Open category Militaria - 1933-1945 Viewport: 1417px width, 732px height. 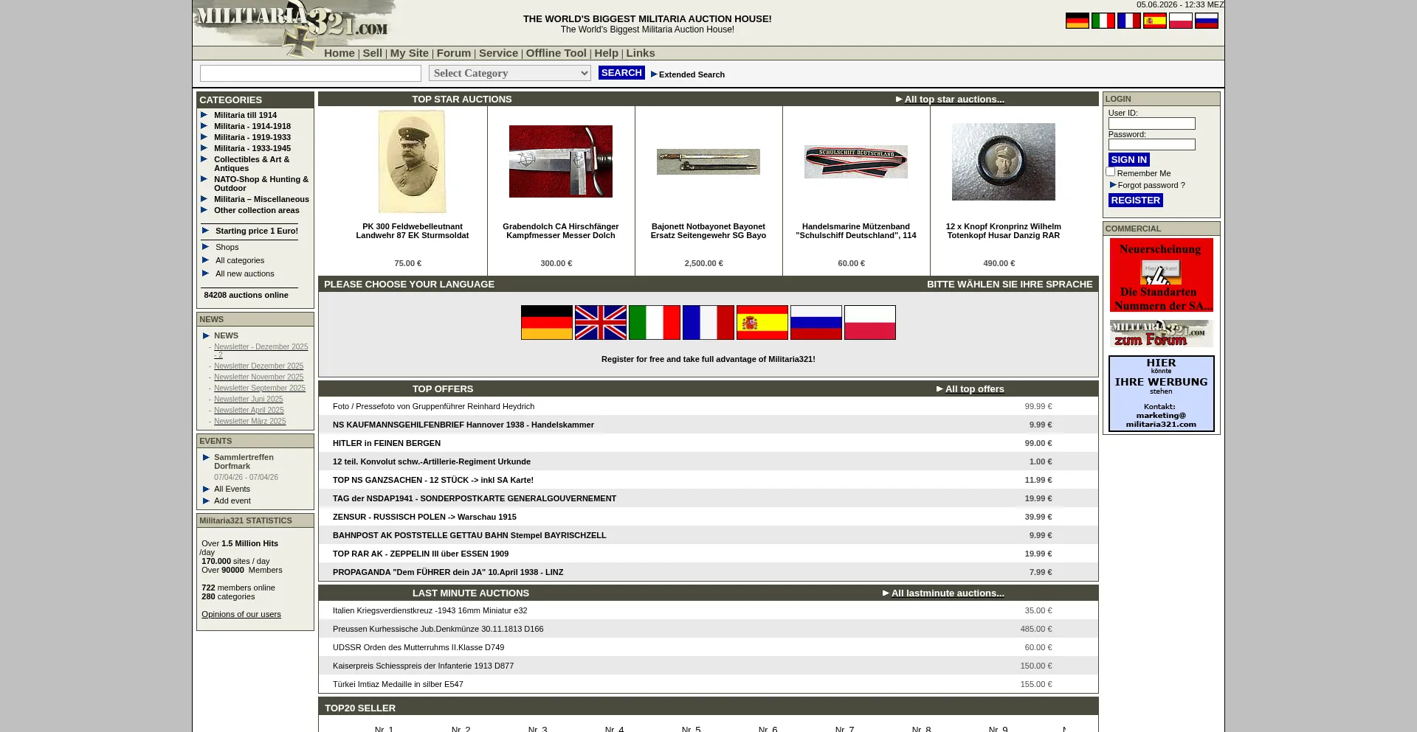[x=252, y=148]
